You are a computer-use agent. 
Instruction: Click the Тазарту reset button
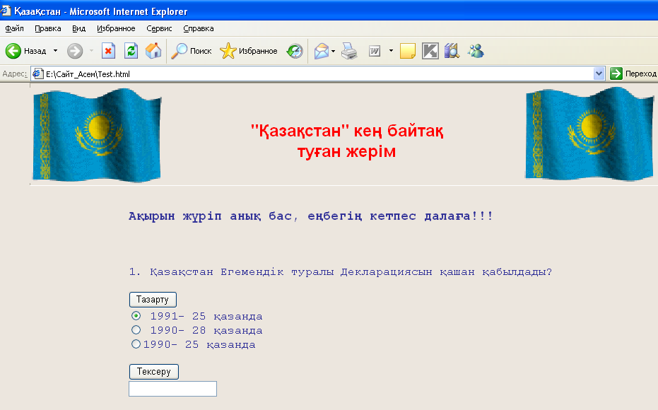(x=153, y=300)
